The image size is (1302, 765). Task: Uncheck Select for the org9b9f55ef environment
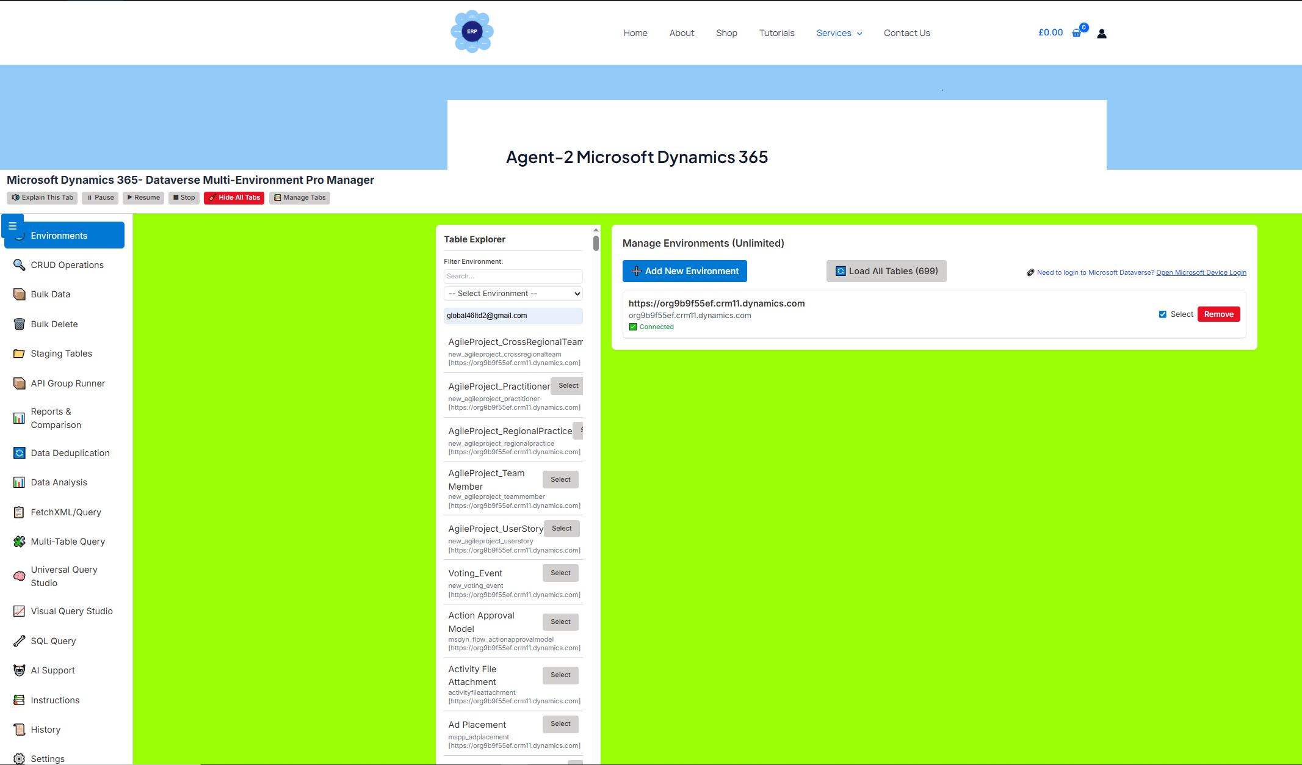point(1162,314)
